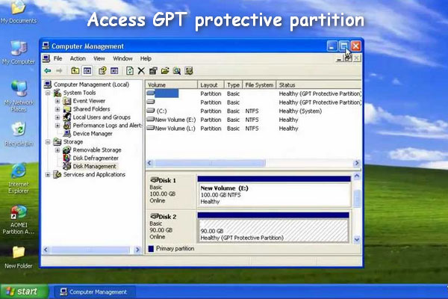This screenshot has width=448, height=299.
Task: Select the (C:) volume row
Action: tap(254, 111)
